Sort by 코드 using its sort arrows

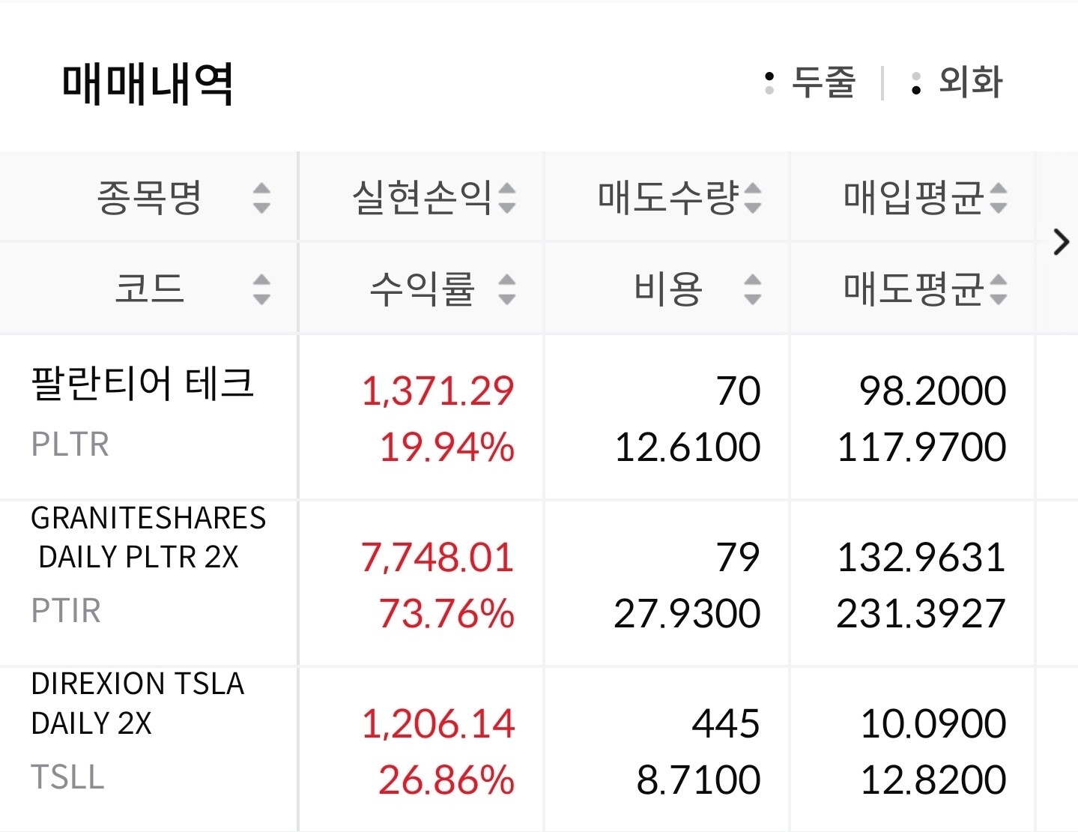tap(261, 289)
